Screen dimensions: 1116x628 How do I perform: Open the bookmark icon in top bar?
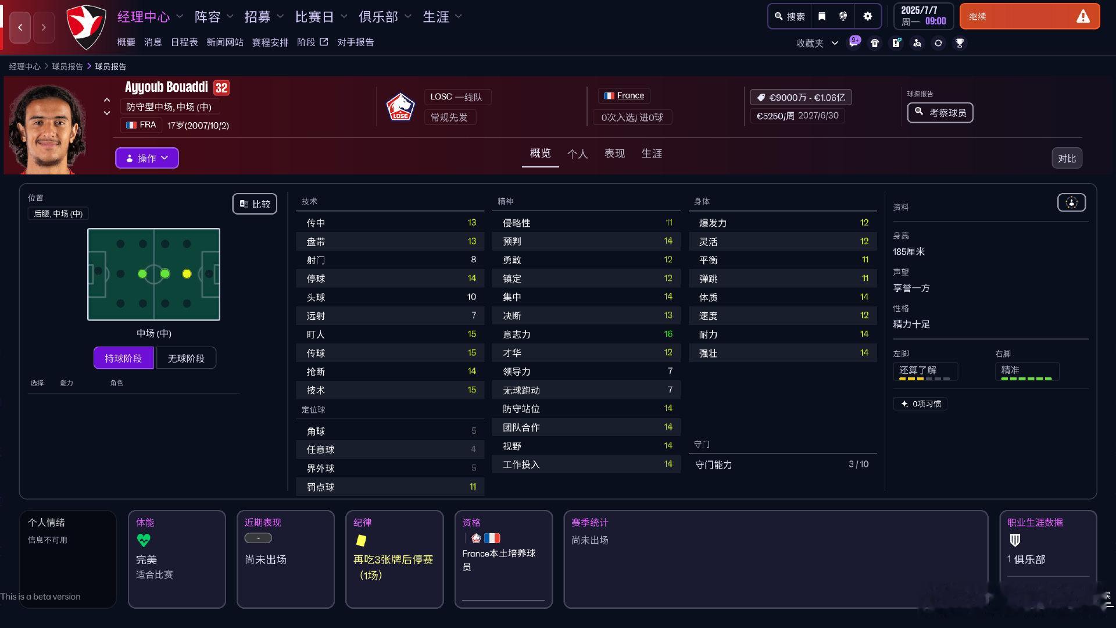click(821, 16)
